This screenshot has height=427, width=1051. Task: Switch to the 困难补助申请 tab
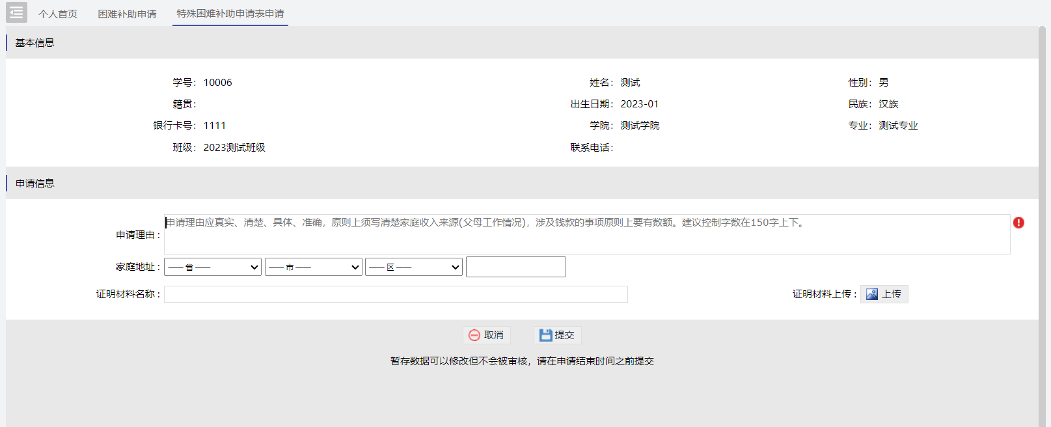click(127, 14)
